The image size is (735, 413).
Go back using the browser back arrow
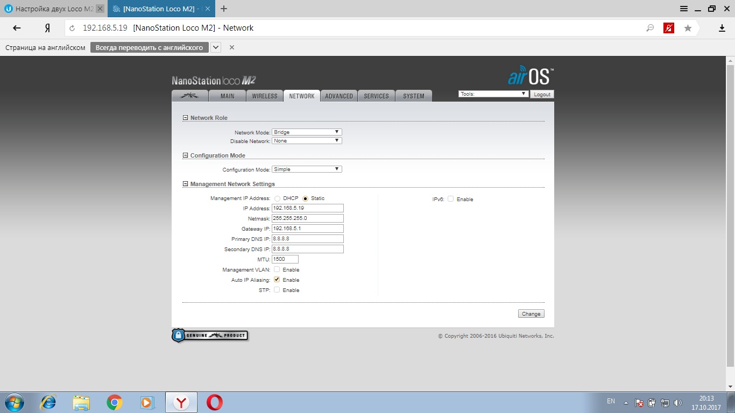click(x=17, y=28)
